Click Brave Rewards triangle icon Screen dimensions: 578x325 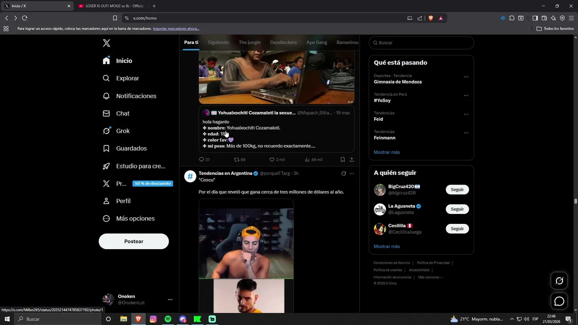pos(441,18)
